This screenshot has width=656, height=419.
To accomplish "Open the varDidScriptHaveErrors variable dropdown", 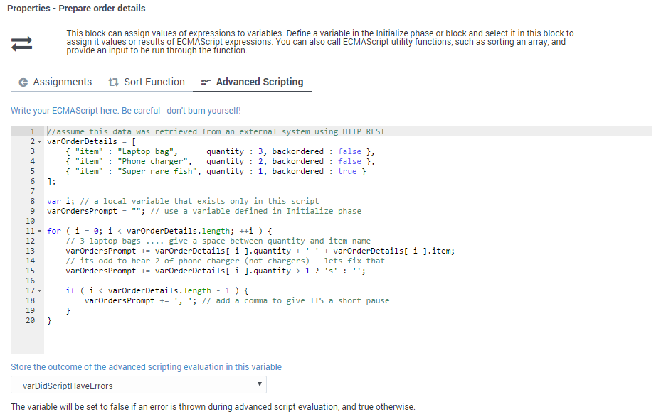I will [x=139, y=386].
